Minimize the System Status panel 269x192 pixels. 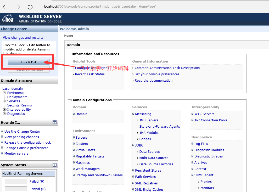54,165
